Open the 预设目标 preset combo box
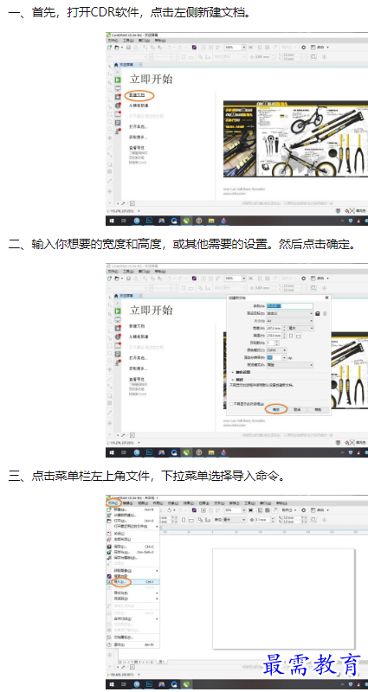 [289, 313]
